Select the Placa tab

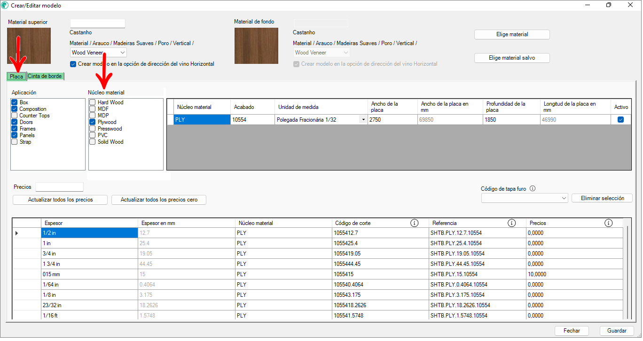click(16, 76)
